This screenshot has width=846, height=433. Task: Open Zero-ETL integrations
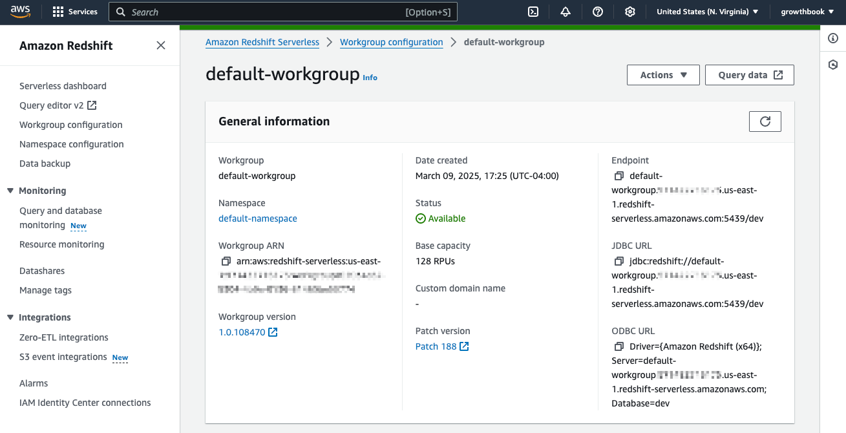tap(64, 337)
